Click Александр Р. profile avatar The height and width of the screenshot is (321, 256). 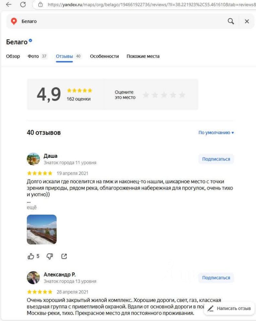[x=33, y=278]
